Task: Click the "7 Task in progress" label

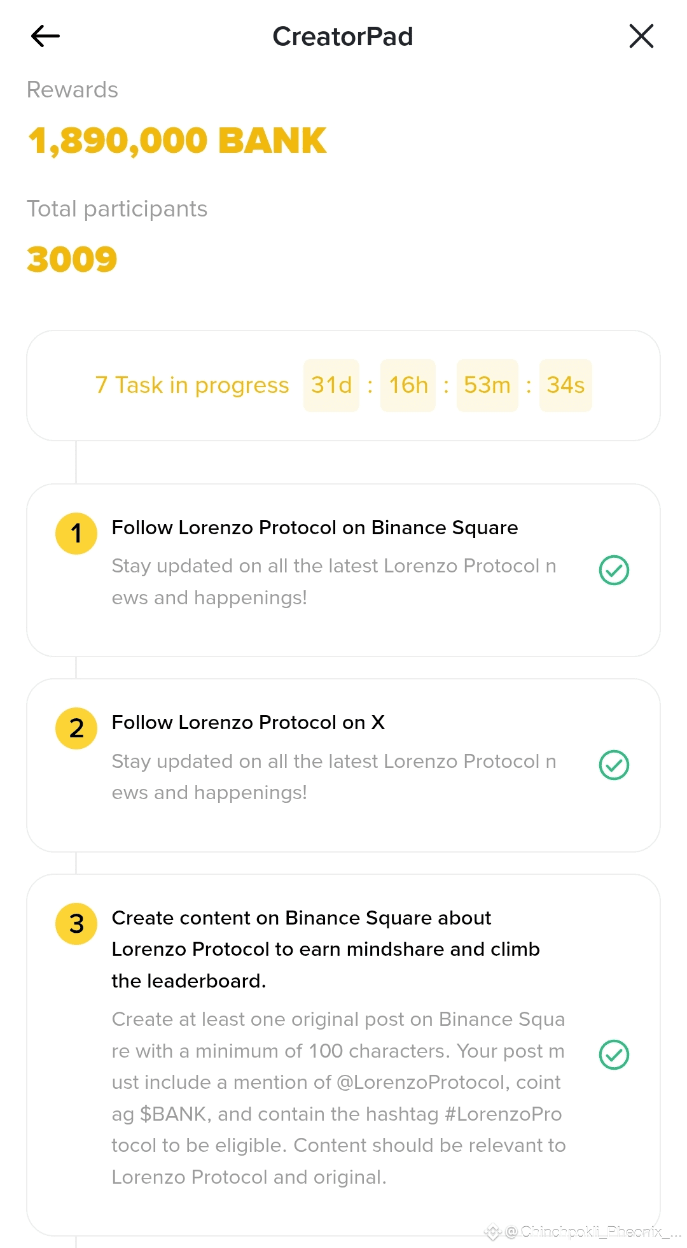Action: 192,385
